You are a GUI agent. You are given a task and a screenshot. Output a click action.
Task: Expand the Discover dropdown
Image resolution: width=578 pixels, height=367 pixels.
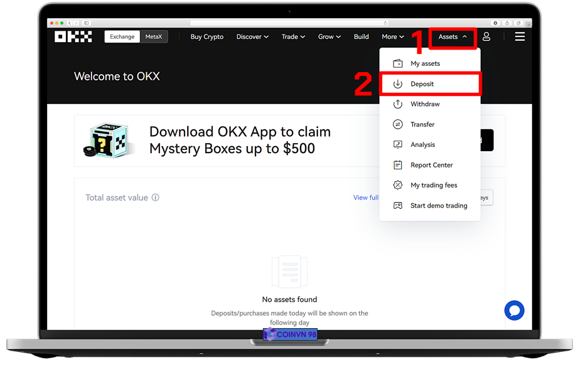click(252, 37)
